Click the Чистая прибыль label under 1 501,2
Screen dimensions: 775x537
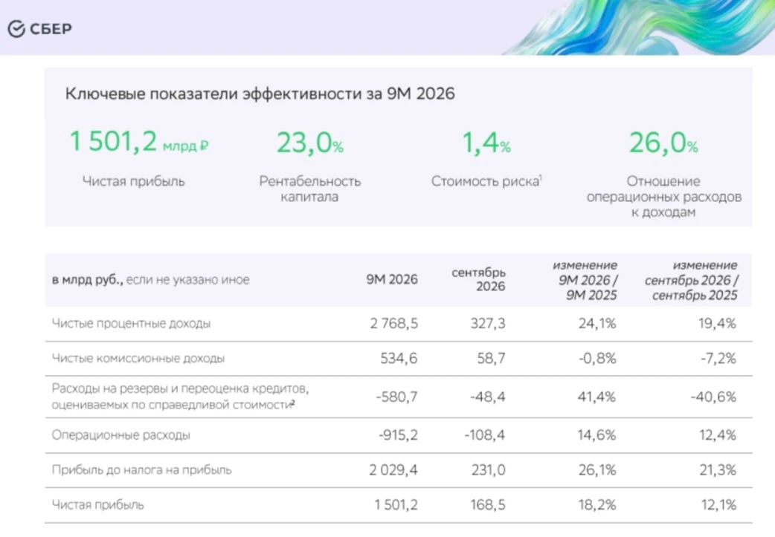133,181
